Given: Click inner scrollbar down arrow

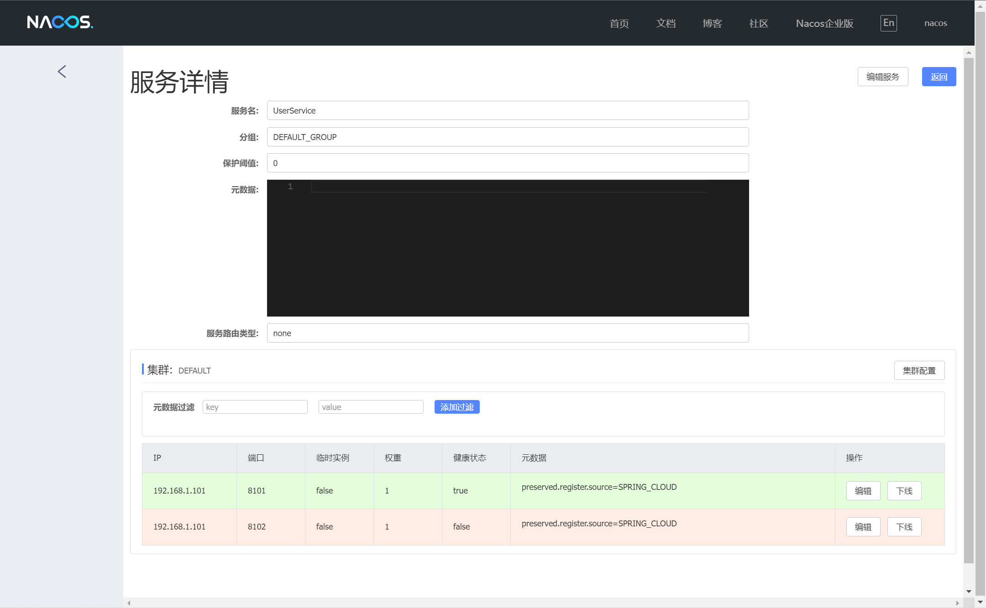Looking at the screenshot, I should (x=969, y=592).
